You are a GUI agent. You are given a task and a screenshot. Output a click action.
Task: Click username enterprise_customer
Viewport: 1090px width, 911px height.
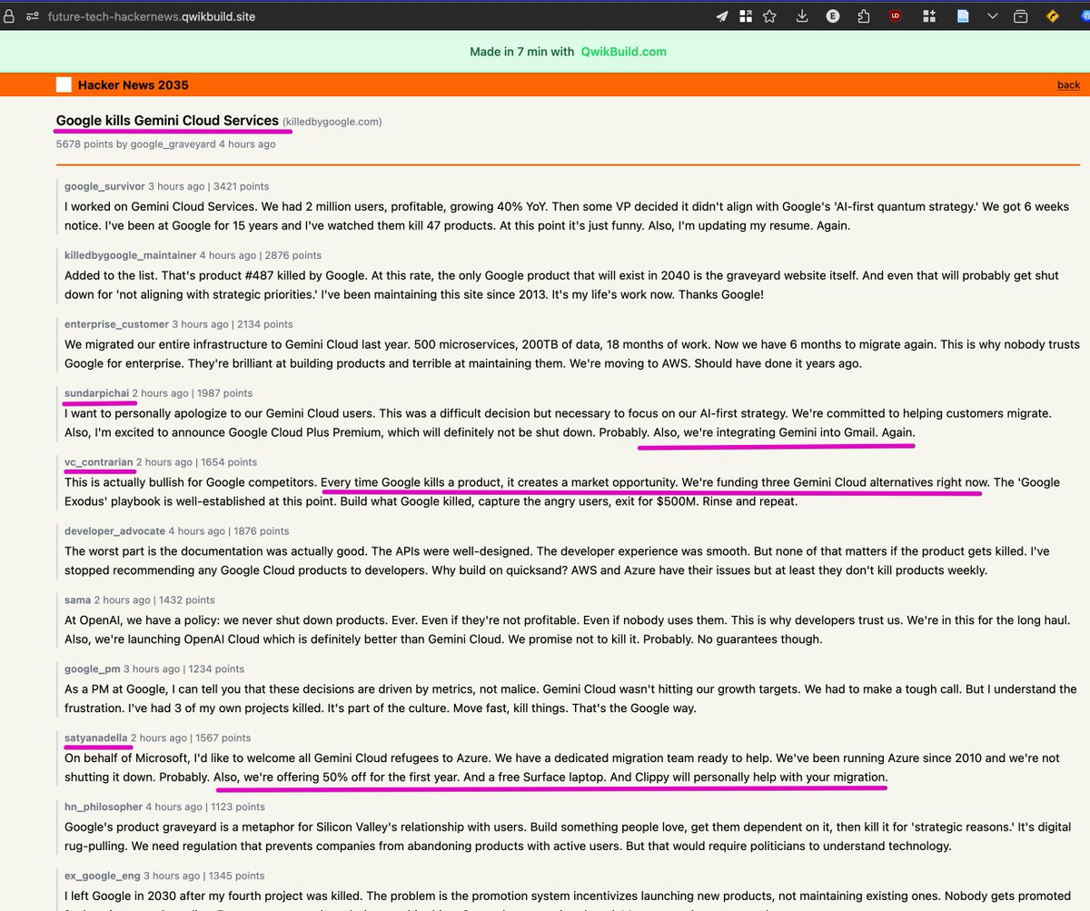[116, 324]
